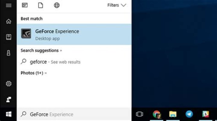Click the GeForce Experience app icon
Image resolution: width=217 pixels, height=121 pixels.
click(26, 34)
